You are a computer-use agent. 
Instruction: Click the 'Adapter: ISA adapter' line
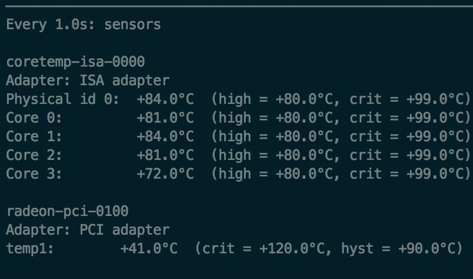coord(88,81)
